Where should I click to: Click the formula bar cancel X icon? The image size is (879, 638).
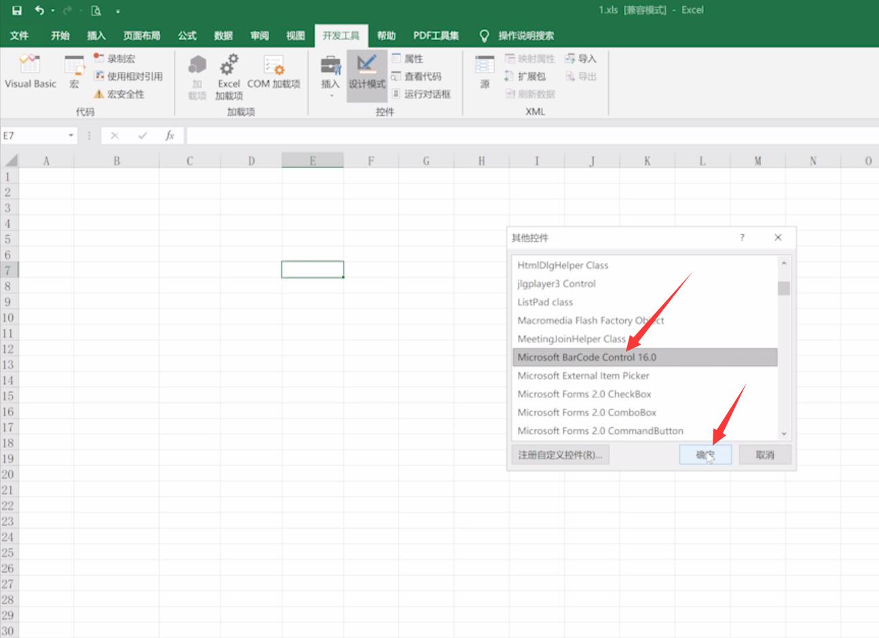(x=115, y=136)
